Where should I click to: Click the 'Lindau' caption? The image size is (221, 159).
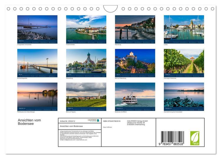pyautogui.click(x=166, y=45)
